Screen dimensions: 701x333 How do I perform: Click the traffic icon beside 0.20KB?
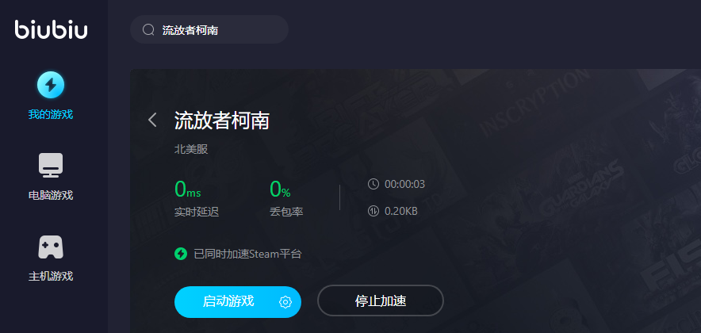373,211
